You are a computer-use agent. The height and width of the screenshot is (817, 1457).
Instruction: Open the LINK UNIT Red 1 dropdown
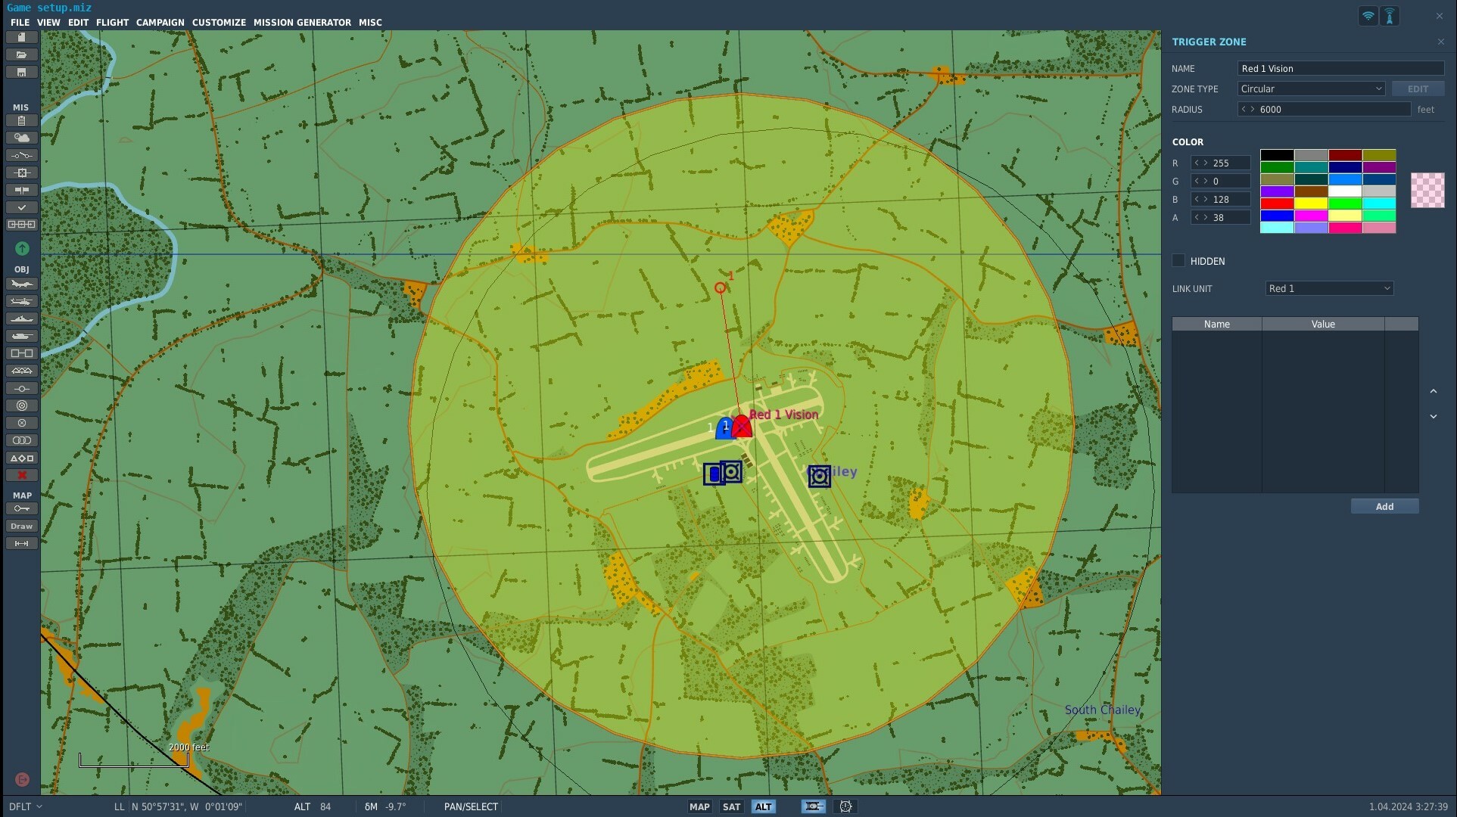pos(1329,288)
